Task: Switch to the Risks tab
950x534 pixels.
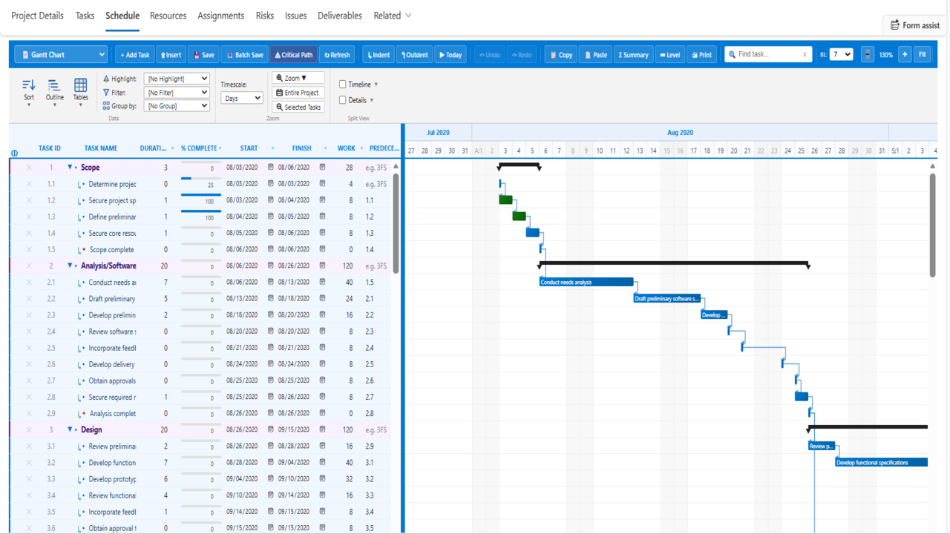Action: point(264,16)
